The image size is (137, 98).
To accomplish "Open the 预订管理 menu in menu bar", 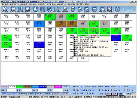I will (5, 4).
